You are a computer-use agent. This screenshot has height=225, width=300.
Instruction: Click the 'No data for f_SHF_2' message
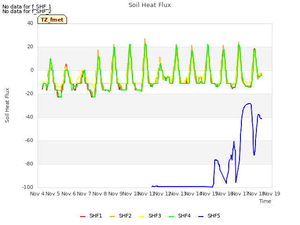pyautogui.click(x=27, y=11)
